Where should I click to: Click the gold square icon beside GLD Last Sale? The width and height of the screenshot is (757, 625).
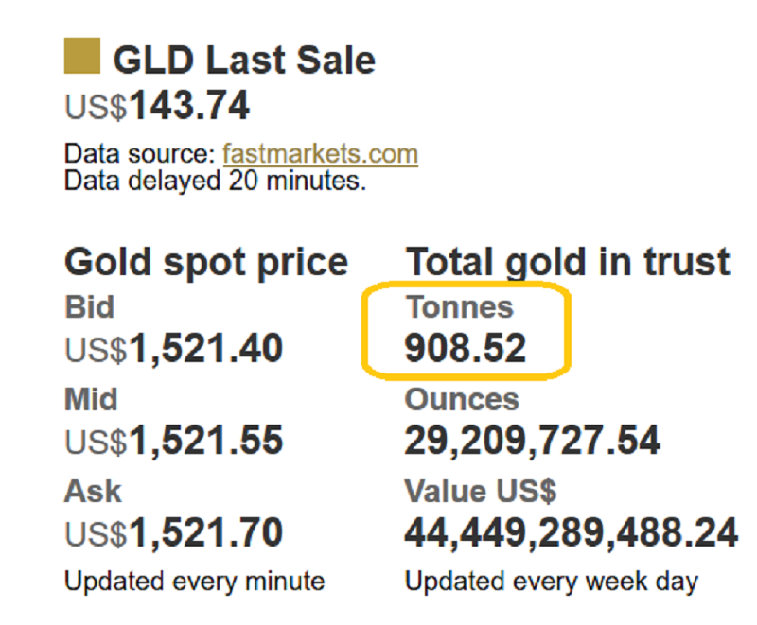tap(81, 57)
